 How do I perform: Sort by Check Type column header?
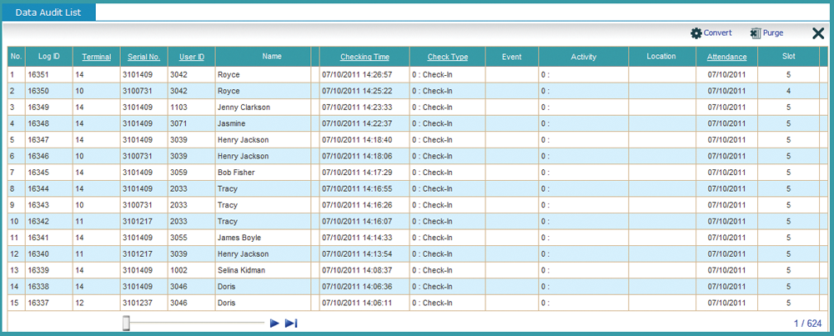pos(447,57)
